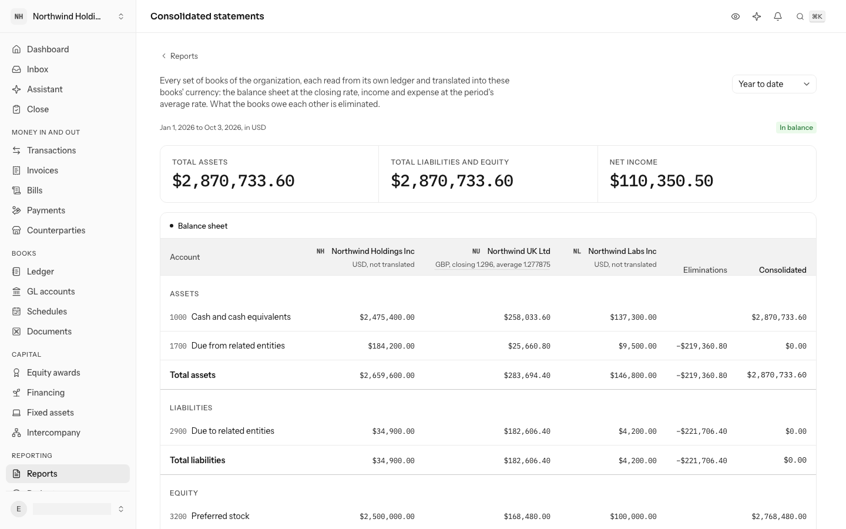Go back via the Reports breadcrumb link
Viewport: 846px width, 529px height.
pyautogui.click(x=179, y=56)
